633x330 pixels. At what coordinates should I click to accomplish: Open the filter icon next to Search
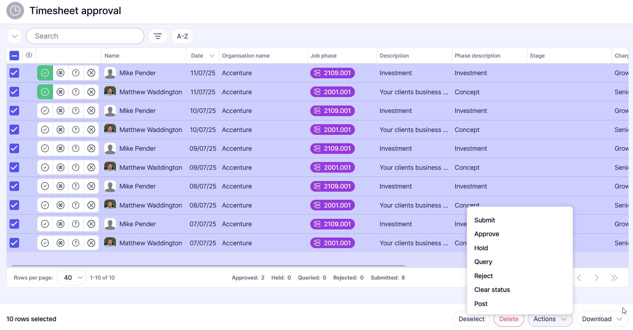(158, 36)
